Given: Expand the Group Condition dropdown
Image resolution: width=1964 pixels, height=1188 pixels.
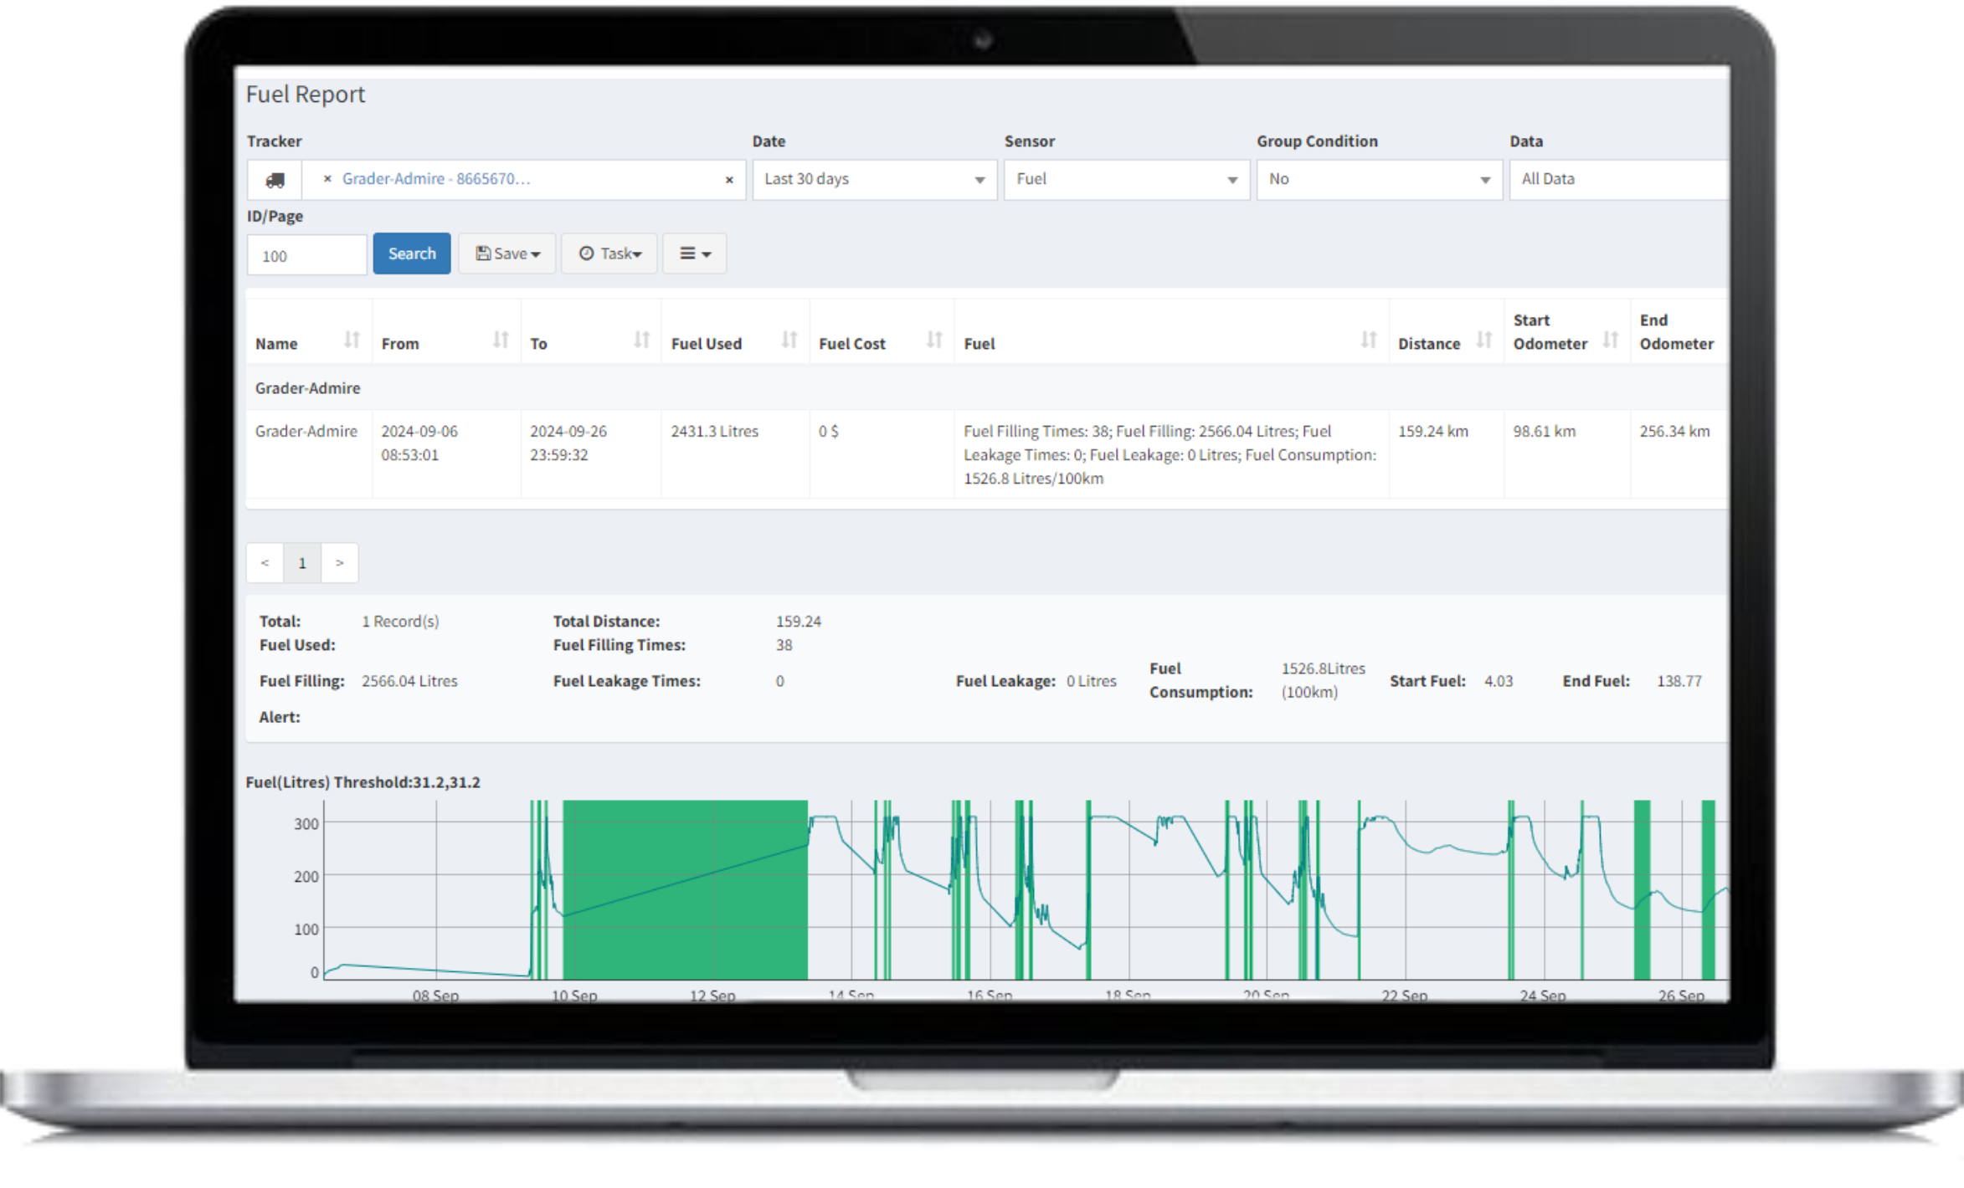Looking at the screenshot, I should 1378,180.
